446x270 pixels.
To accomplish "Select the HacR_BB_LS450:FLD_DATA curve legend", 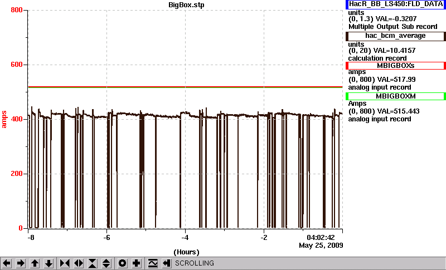I will [x=396, y=4].
